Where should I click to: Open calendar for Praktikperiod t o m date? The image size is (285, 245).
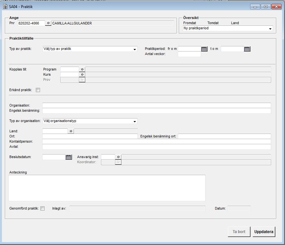point(247,49)
